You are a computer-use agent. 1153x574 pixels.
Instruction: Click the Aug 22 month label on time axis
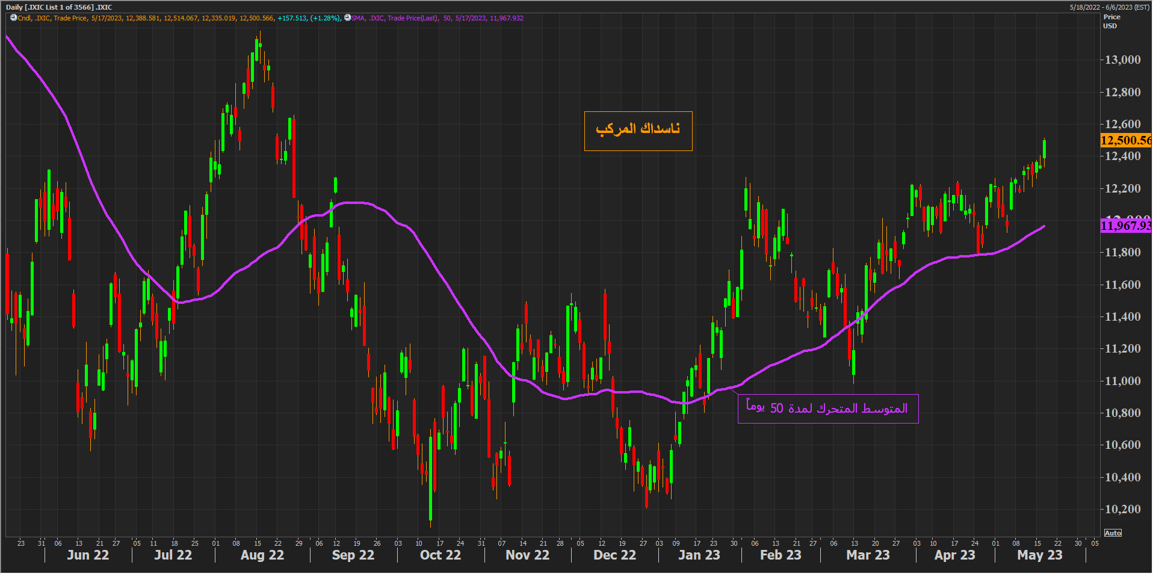262,555
